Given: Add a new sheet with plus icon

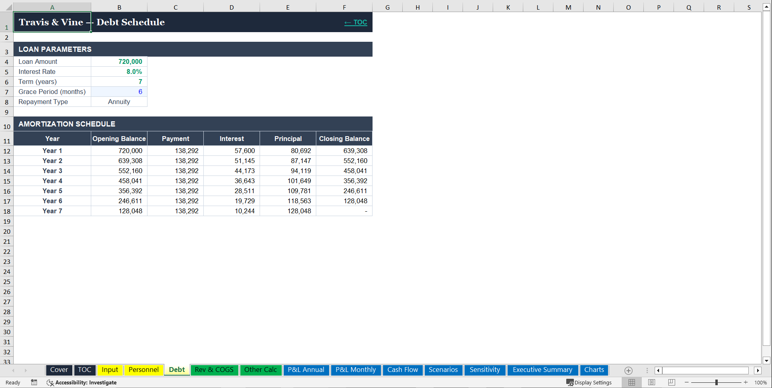Looking at the screenshot, I should 629,370.
